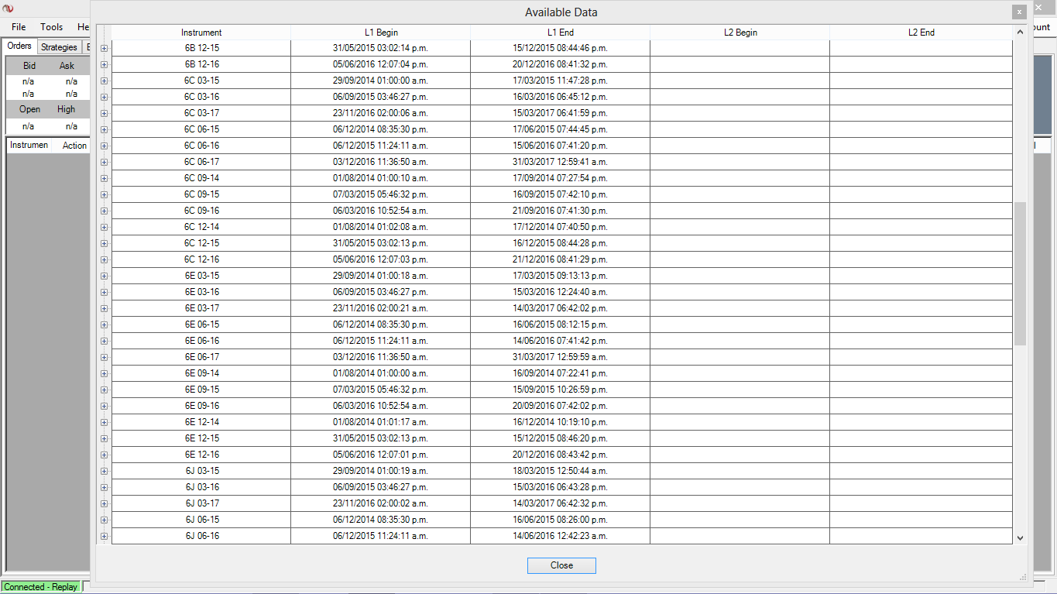
Task: Click the NinjaTrader logo icon in title bar
Action: click(x=9, y=8)
